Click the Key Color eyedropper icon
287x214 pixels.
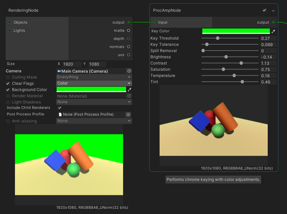click(274, 31)
